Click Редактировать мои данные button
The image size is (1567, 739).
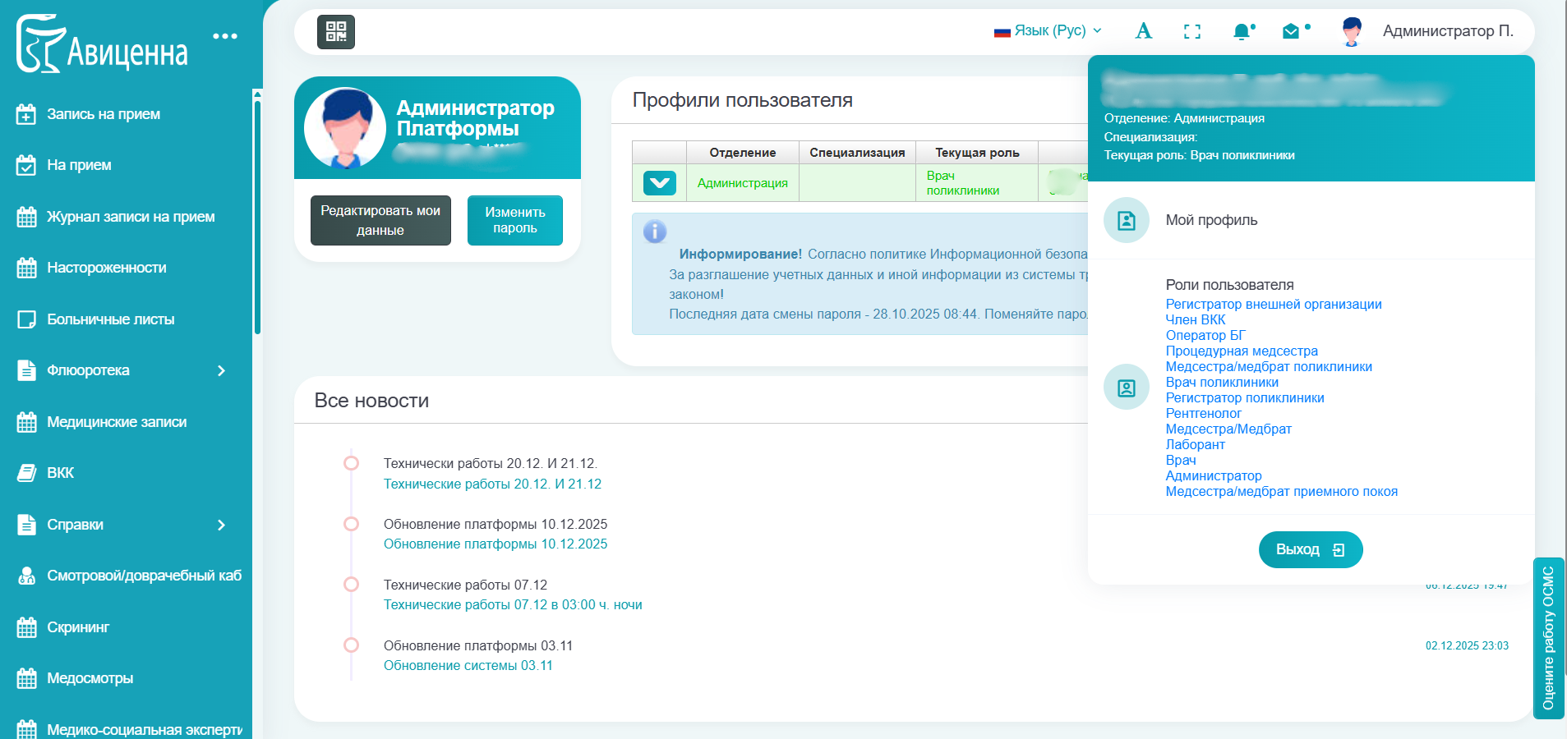380,220
